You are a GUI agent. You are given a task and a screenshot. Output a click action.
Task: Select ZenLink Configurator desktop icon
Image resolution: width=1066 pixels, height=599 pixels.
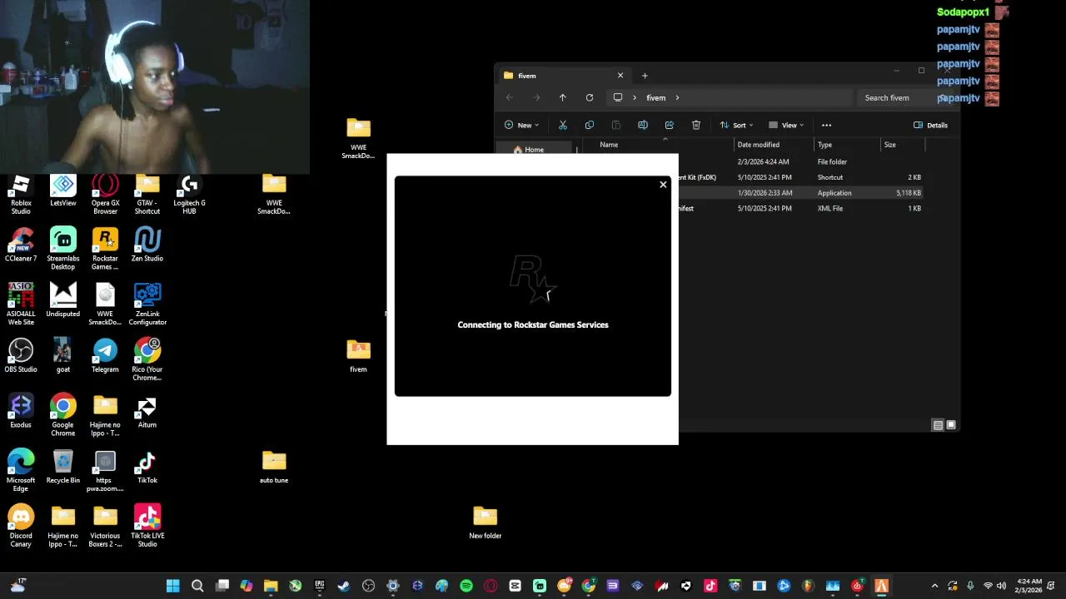(147, 304)
